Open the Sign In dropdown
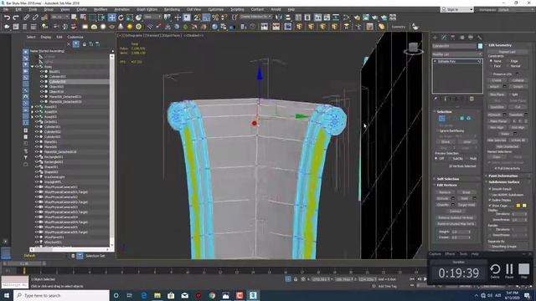The image size is (536, 301). pos(457,9)
